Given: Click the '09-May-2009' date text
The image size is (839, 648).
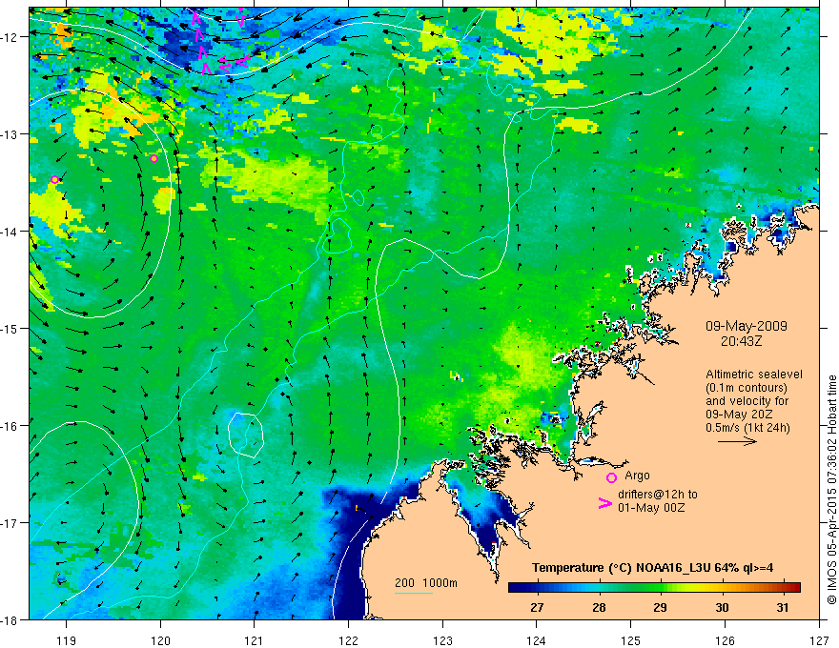Looking at the screenshot, I should pyautogui.click(x=747, y=326).
